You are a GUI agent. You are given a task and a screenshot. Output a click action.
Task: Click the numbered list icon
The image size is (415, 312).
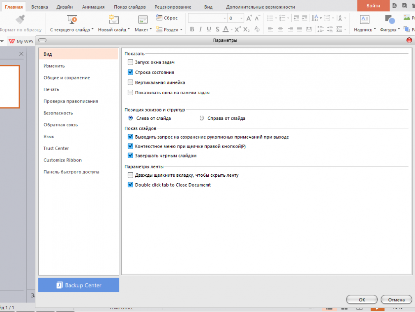click(x=282, y=18)
